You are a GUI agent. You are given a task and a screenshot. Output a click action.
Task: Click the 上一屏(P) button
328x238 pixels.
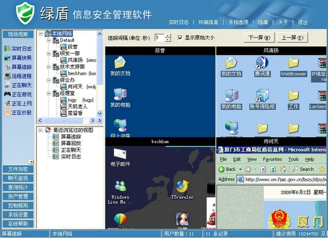click(x=292, y=38)
